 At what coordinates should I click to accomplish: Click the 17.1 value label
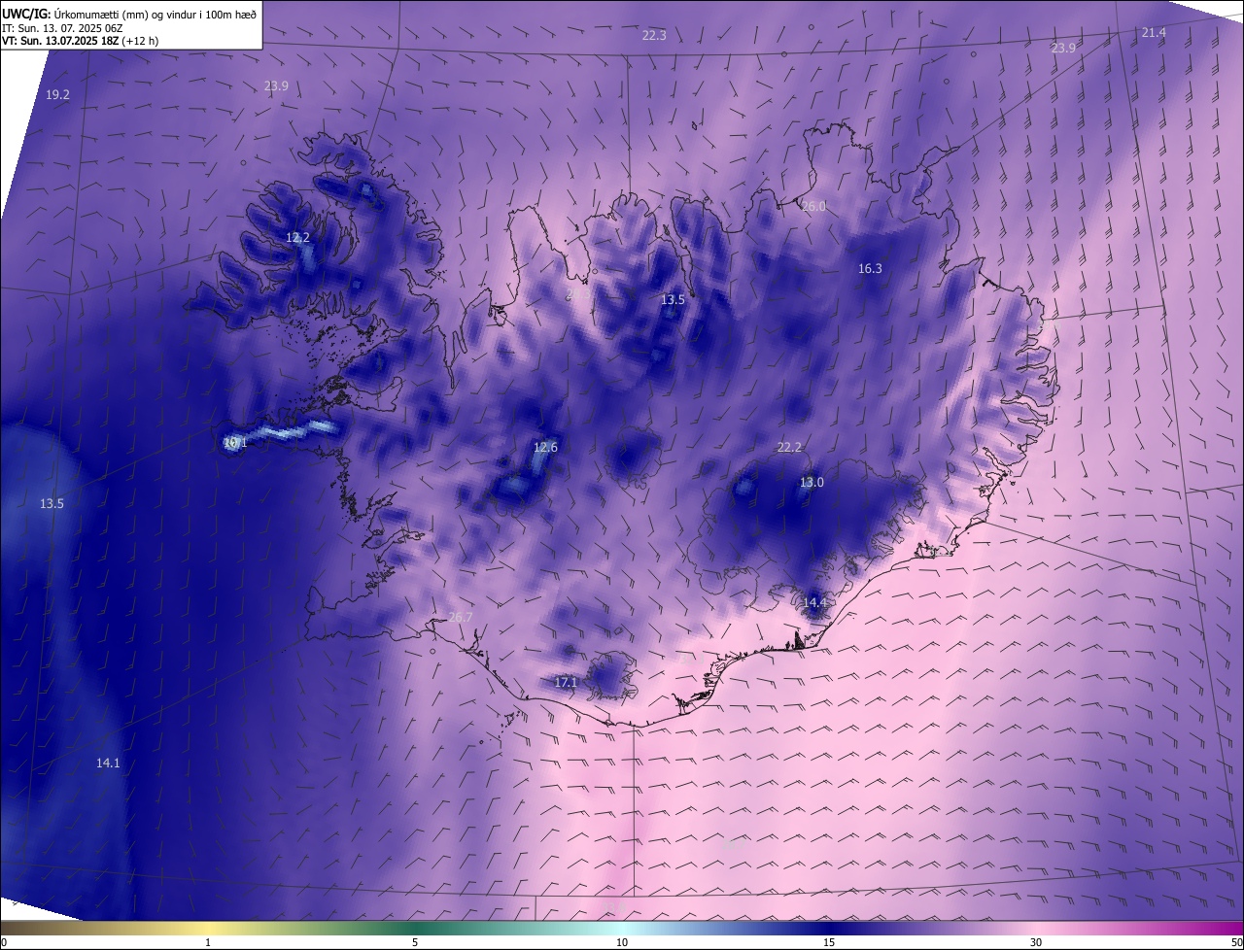566,683
